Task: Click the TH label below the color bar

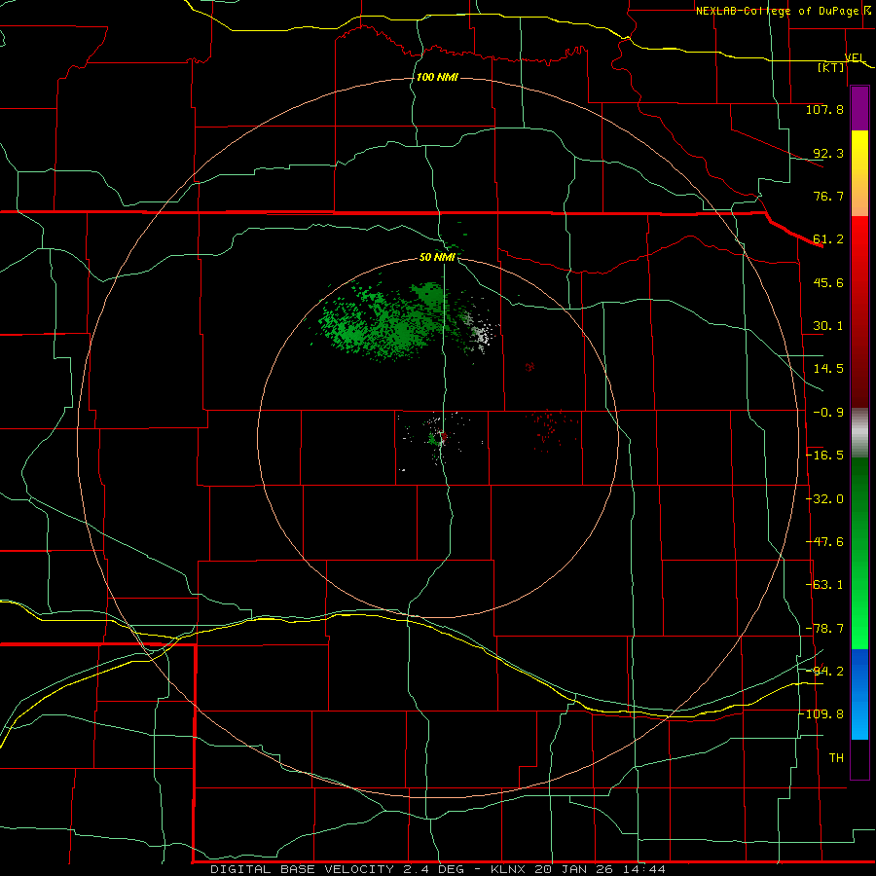Action: click(x=836, y=758)
